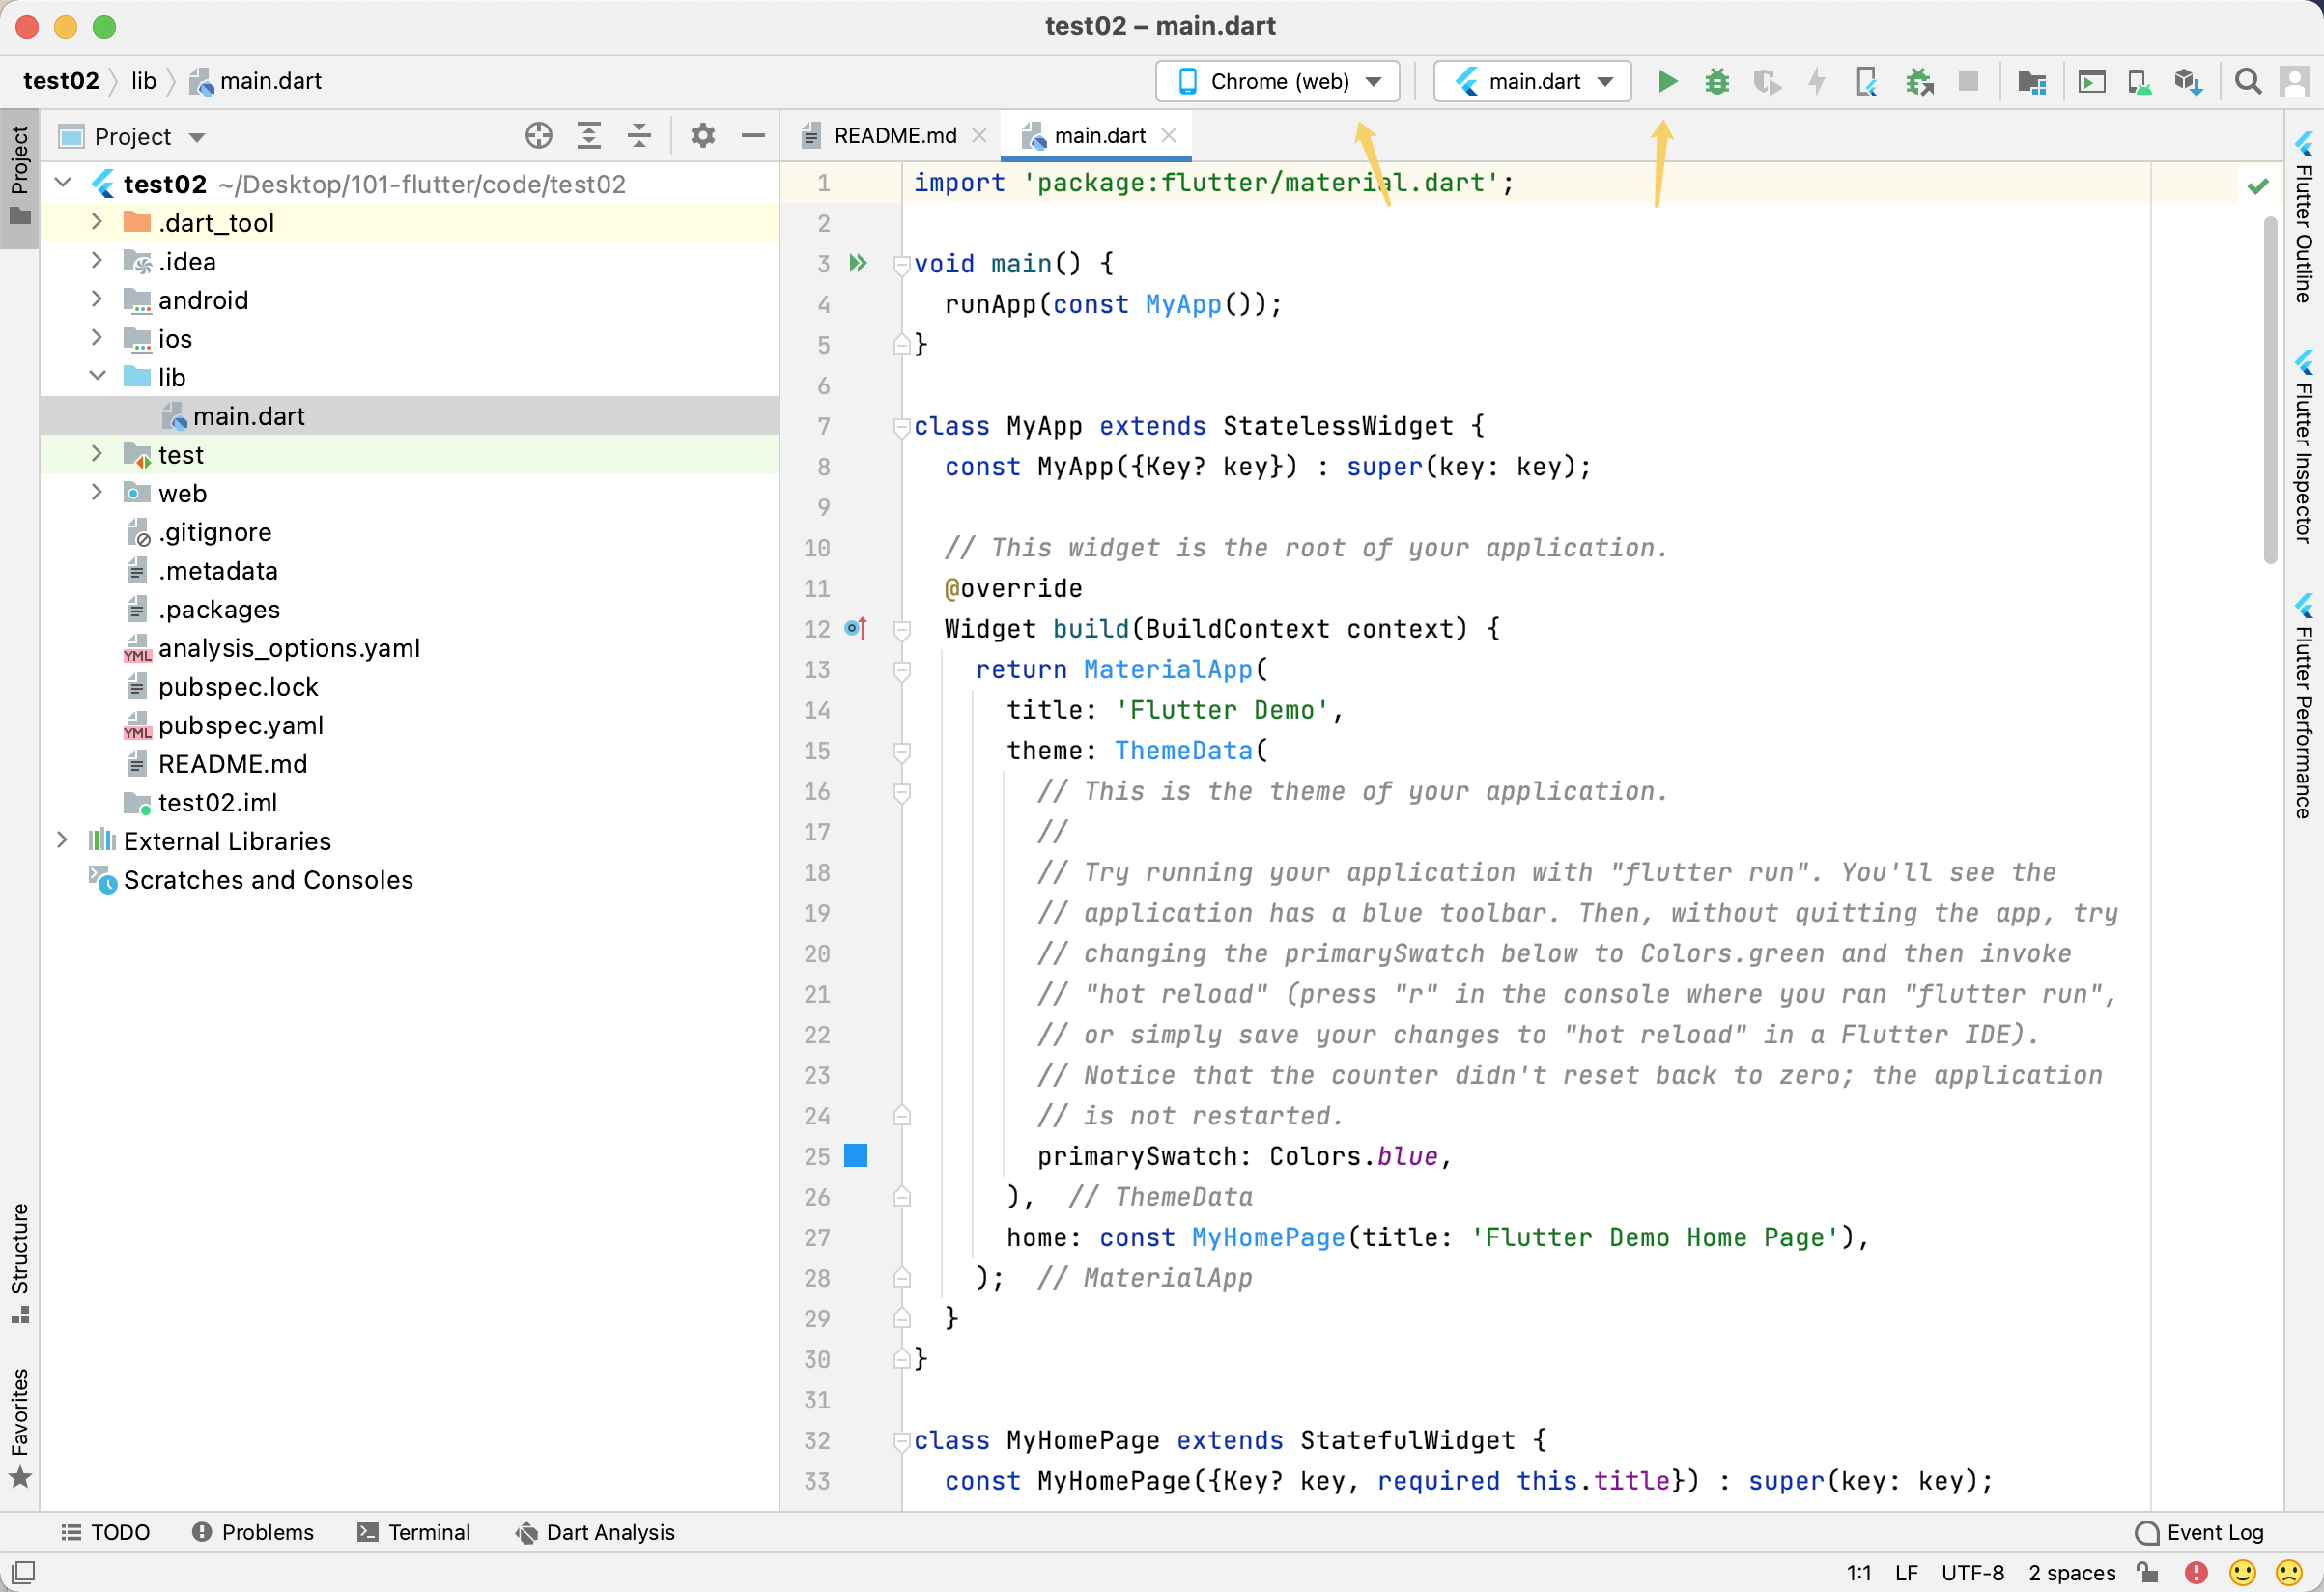Screen dimensions: 2324x1592
Task: Select pubspec.yaml in the project tree
Action: click(240, 725)
